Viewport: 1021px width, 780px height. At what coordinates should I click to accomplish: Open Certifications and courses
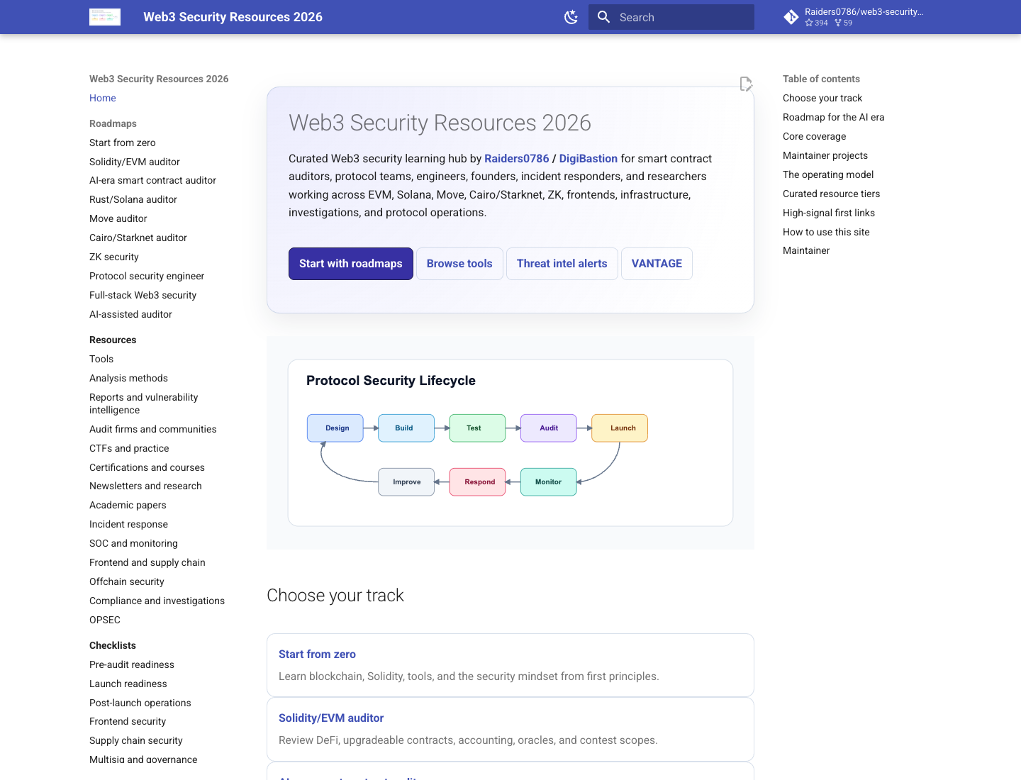[147, 467]
